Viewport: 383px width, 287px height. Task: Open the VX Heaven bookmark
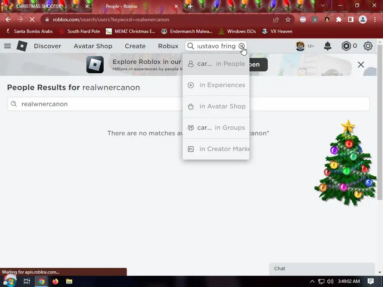[277, 31]
